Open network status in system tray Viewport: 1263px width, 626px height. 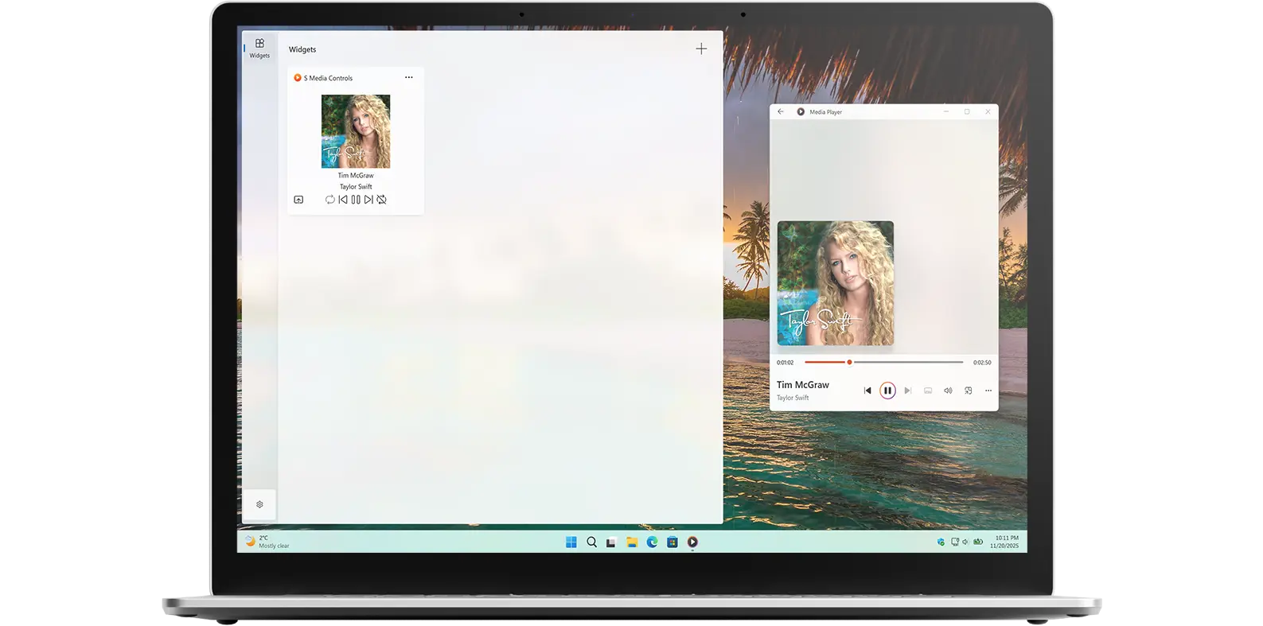(955, 542)
